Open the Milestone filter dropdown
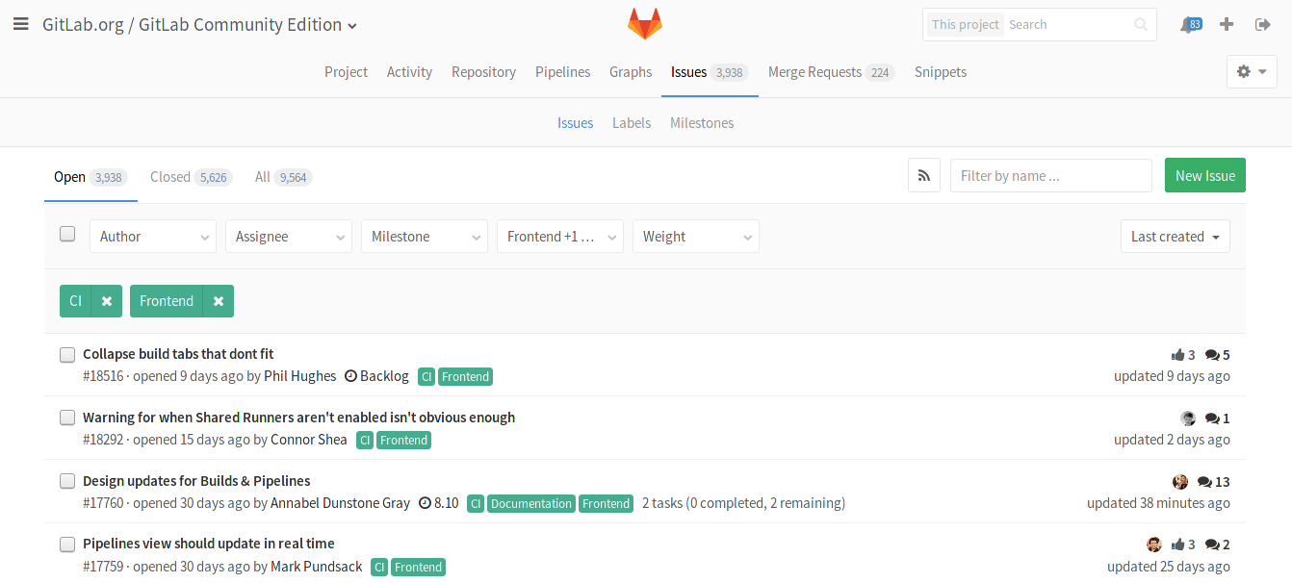The height and width of the screenshot is (583, 1292). [424, 237]
